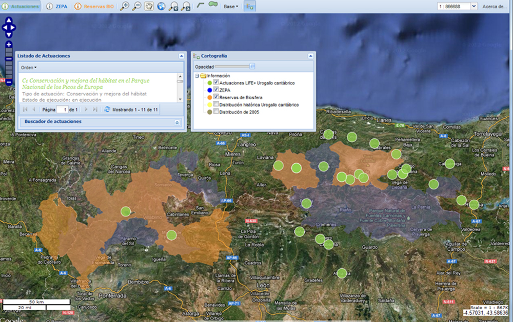Enable Distribución de 2005 layer

pos(216,112)
